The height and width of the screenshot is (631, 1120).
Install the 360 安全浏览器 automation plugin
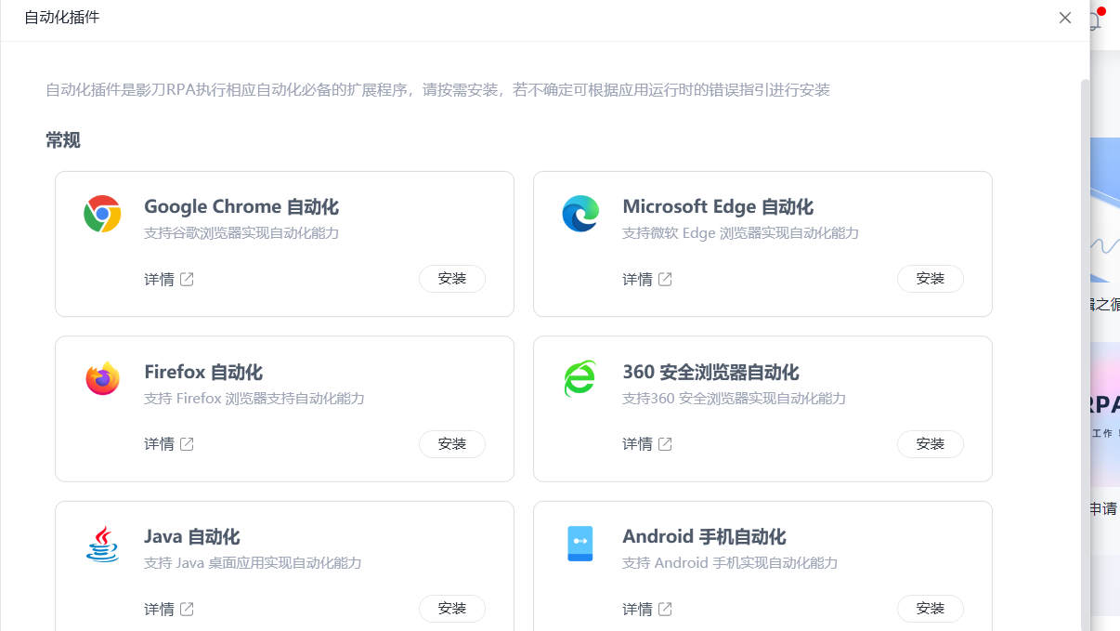(x=930, y=444)
